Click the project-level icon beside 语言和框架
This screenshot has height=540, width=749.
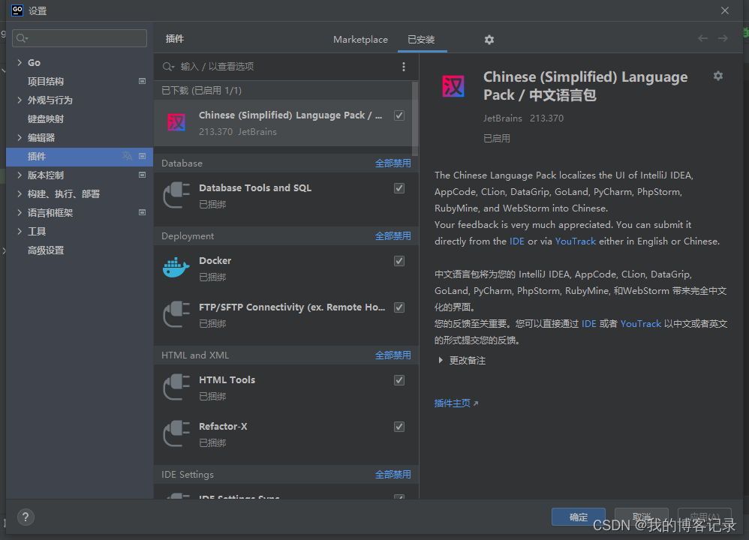(142, 212)
